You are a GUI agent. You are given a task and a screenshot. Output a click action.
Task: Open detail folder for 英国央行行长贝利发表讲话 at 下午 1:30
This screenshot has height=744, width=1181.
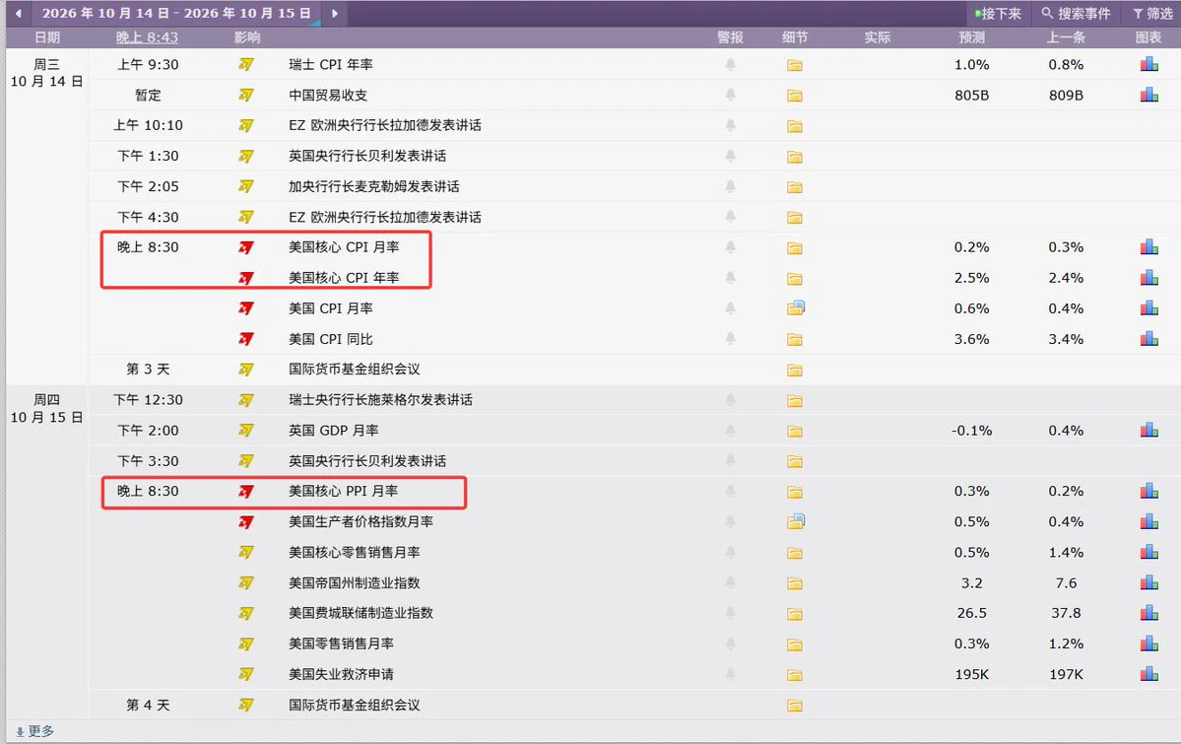(795, 157)
